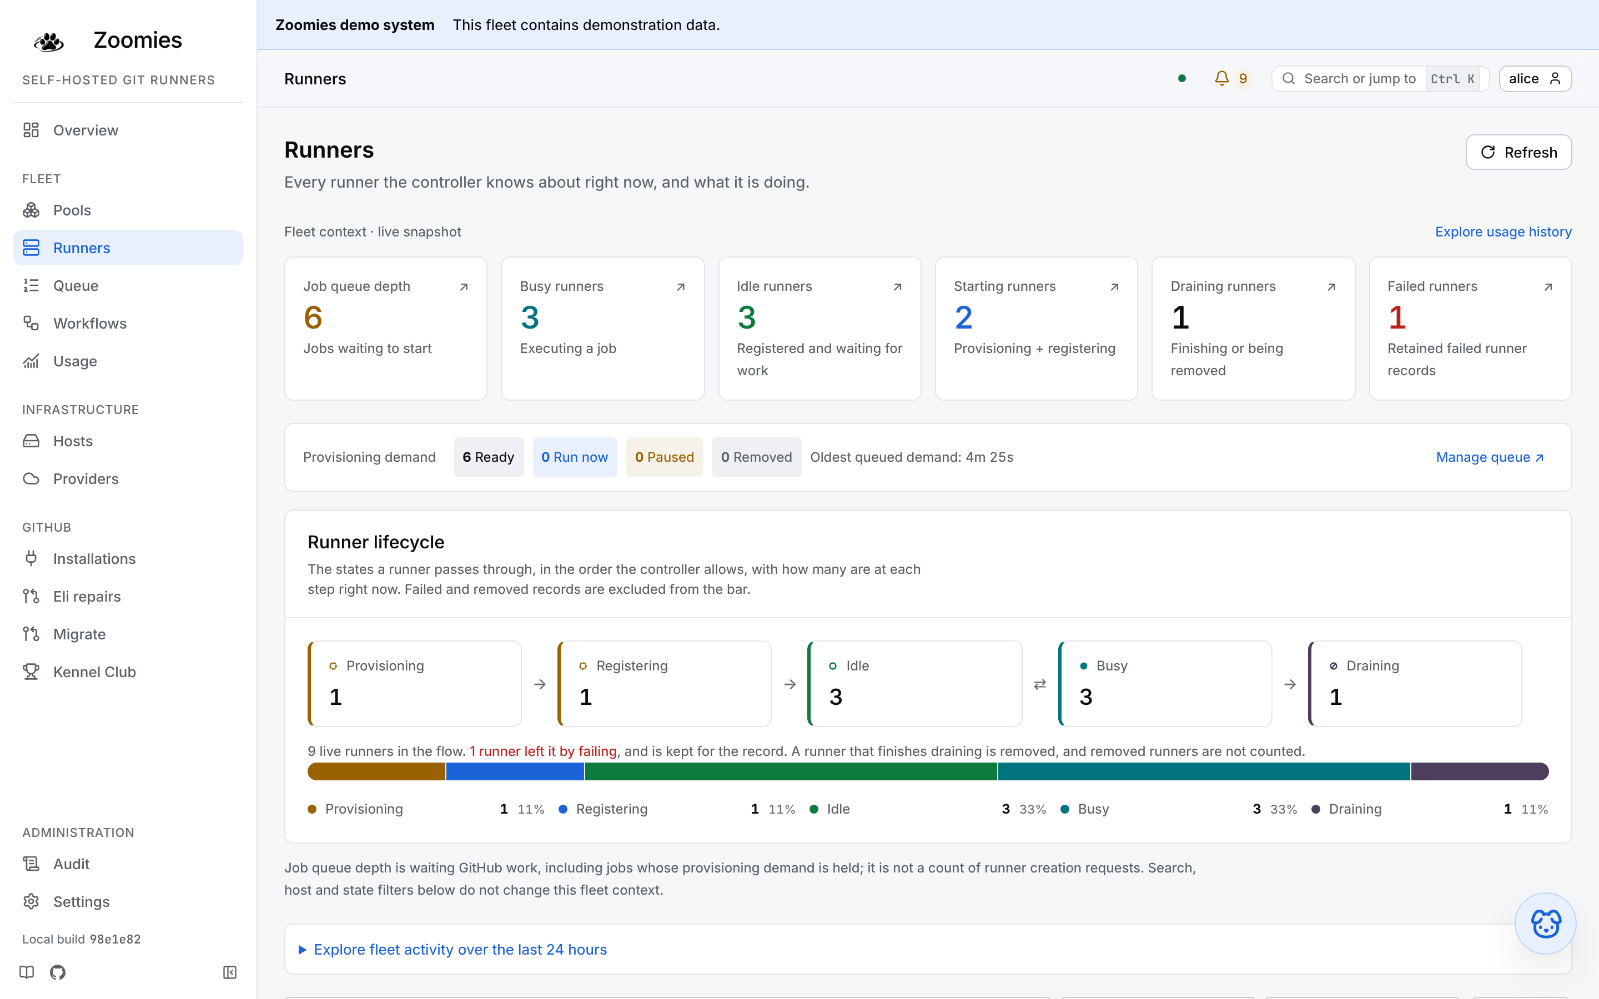The width and height of the screenshot is (1599, 999).
Task: Click the green status indicator dot
Action: [x=1182, y=79]
